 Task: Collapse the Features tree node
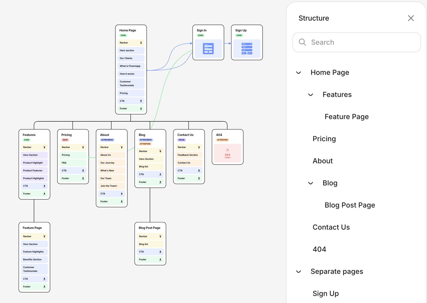coord(311,95)
